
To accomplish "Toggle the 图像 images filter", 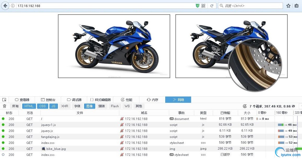I will point(90,106).
